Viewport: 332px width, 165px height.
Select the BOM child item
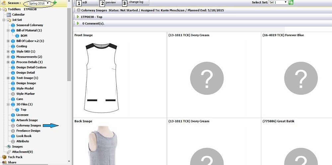(x=24, y=36)
